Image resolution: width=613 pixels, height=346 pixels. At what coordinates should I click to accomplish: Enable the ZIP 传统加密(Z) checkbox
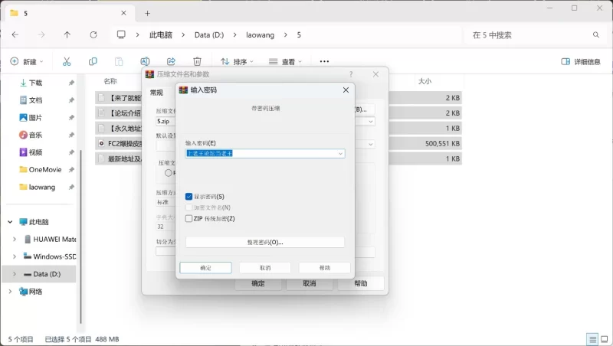(x=189, y=218)
